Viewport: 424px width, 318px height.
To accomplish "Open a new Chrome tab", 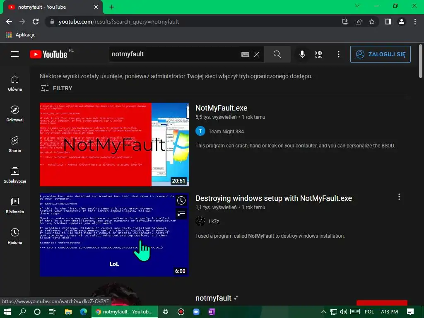I will (112, 7).
